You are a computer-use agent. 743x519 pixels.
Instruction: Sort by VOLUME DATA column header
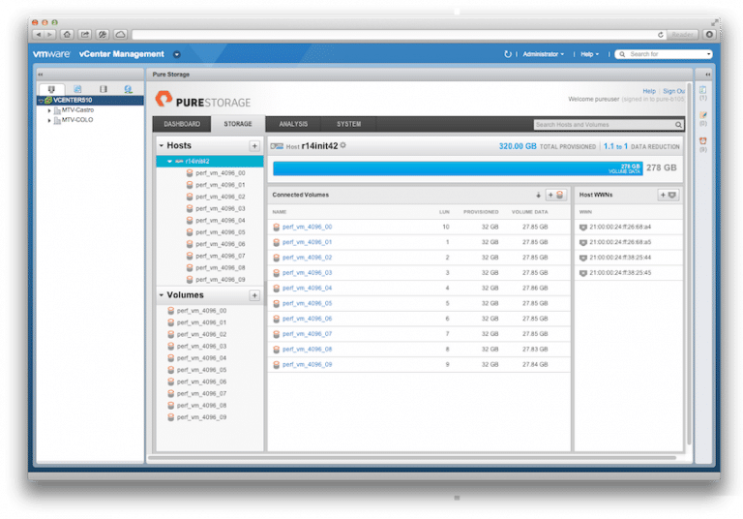pos(530,212)
